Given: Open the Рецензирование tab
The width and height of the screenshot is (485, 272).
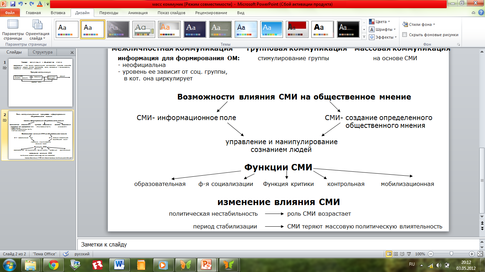Looking at the screenshot, I should (211, 13).
